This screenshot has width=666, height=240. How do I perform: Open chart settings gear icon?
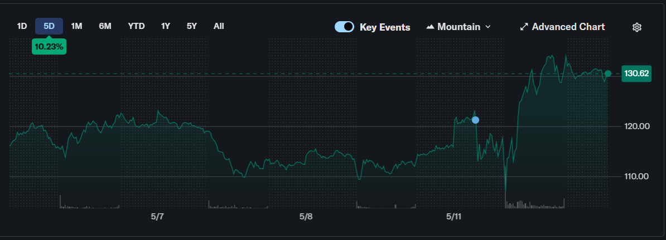point(636,27)
